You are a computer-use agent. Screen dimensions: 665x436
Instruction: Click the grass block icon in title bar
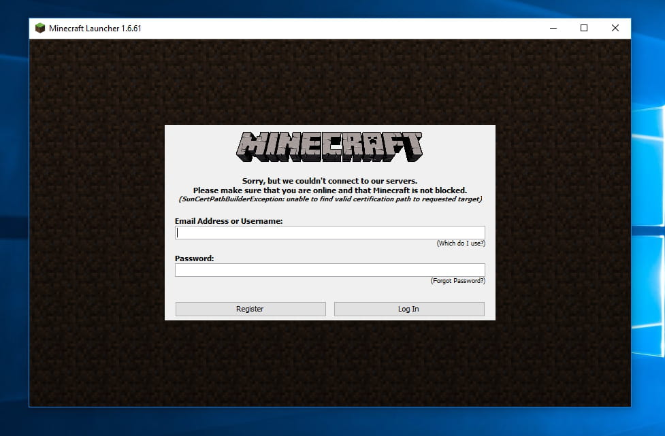tap(40, 29)
